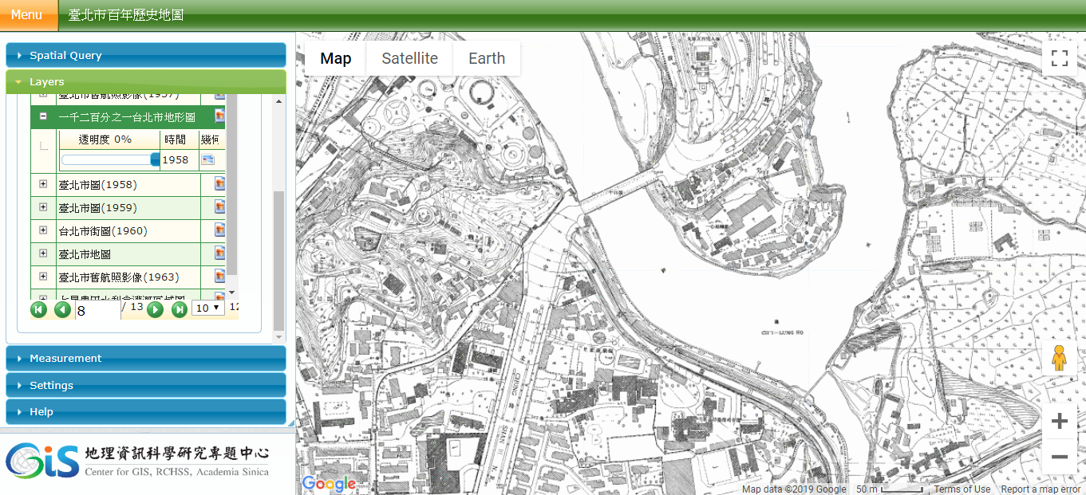This screenshot has width=1086, height=495.
Task: Open the page size dropdown showing 10
Action: (x=208, y=308)
